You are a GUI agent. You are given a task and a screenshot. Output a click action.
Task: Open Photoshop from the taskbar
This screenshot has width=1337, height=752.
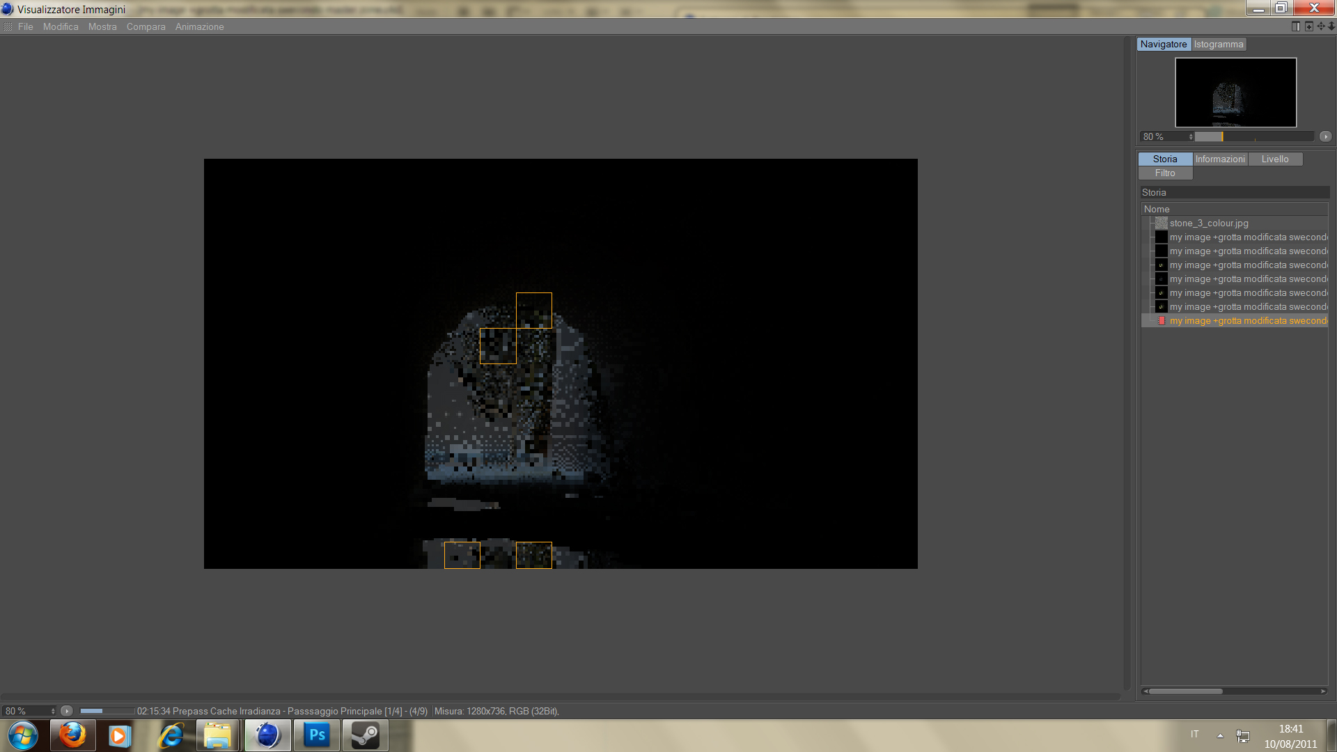317,735
